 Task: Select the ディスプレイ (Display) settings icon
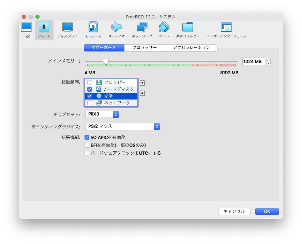[67, 30]
